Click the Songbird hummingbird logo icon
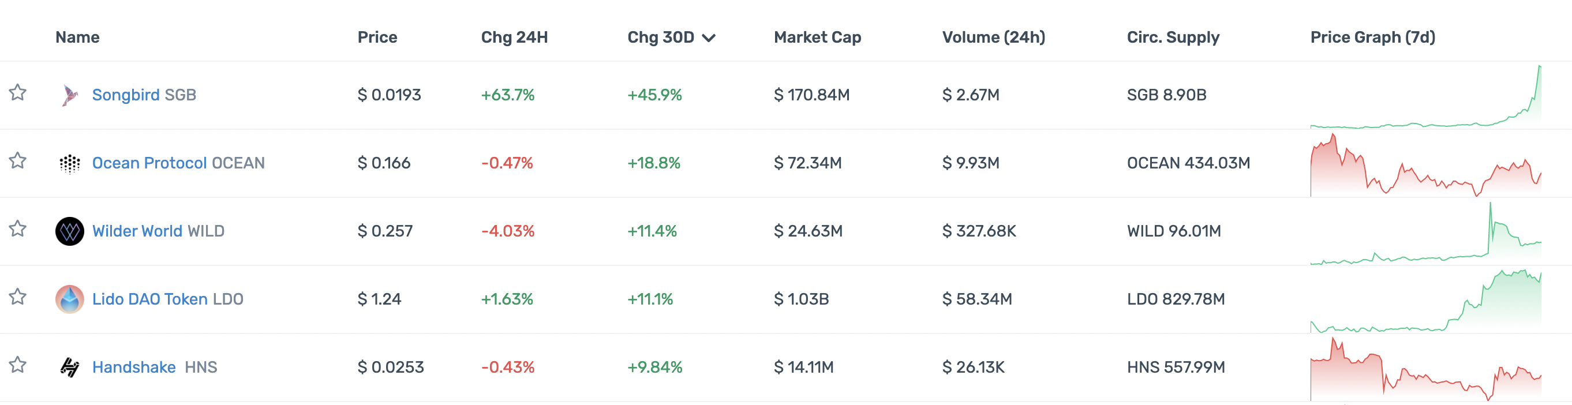This screenshot has width=1572, height=405. pos(70,95)
